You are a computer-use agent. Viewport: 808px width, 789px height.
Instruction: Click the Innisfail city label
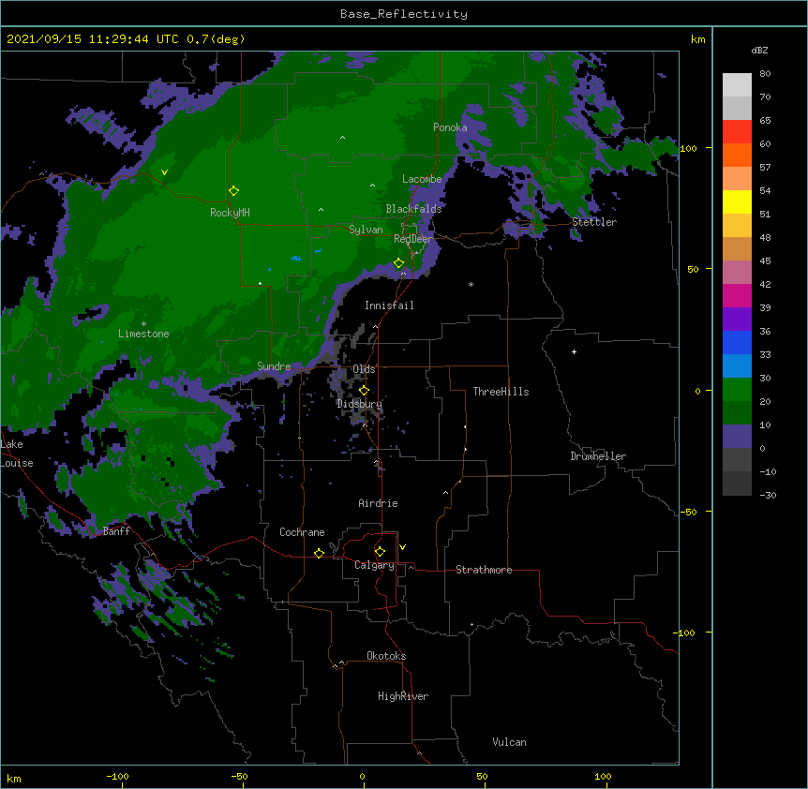(x=389, y=305)
